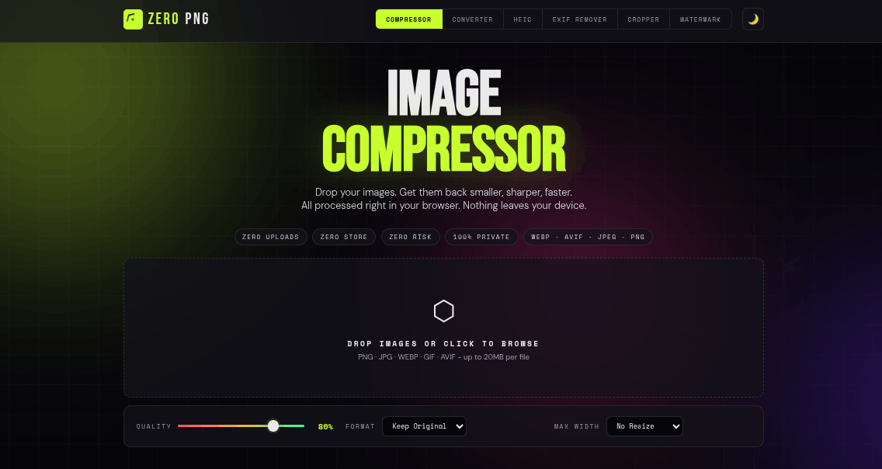
Task: Click the Zero Uploads badge
Action: tap(270, 237)
